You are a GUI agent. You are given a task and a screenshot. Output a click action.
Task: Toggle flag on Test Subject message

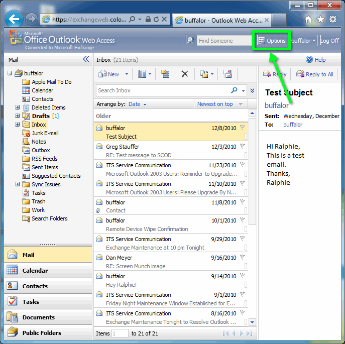242,128
